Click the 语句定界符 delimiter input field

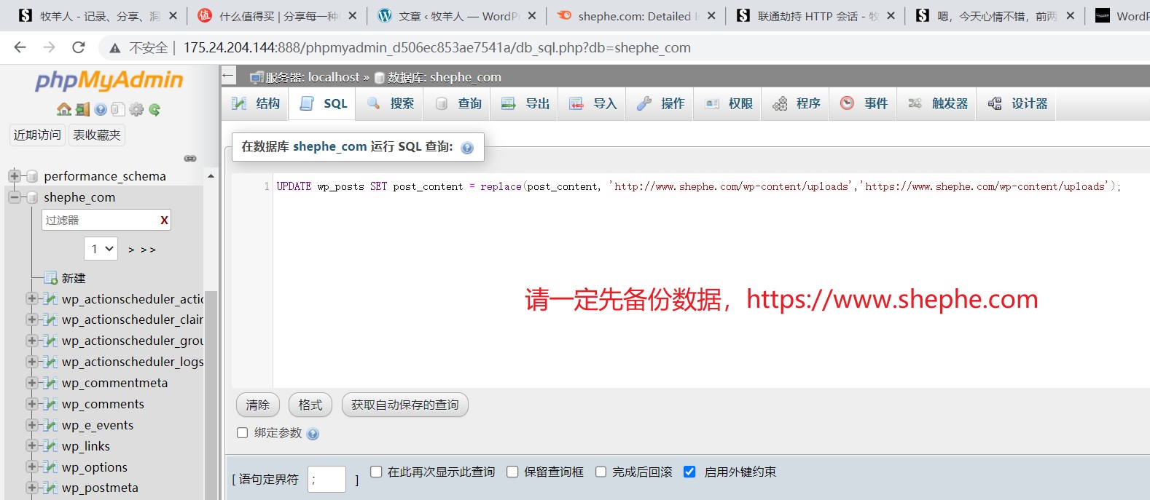(326, 479)
